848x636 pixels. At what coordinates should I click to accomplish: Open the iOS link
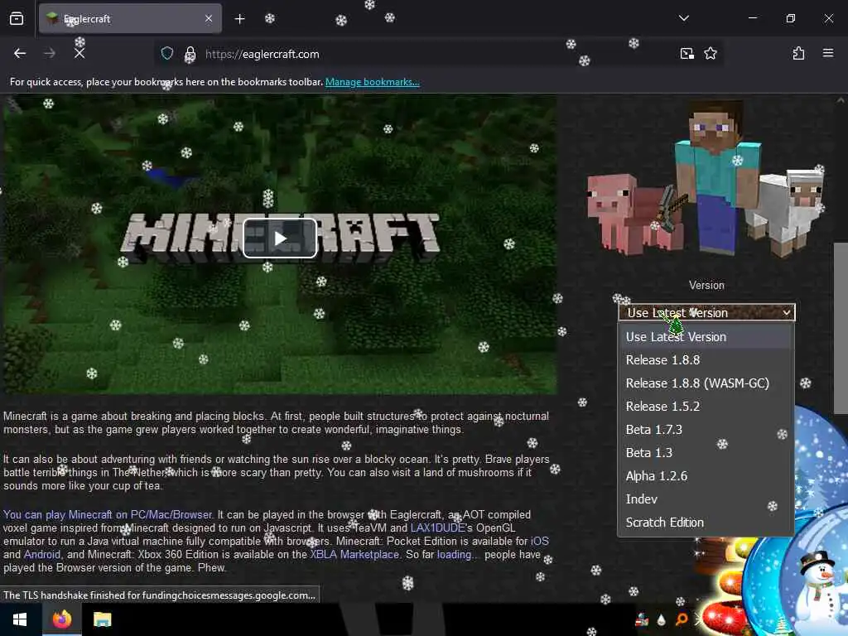(539, 542)
